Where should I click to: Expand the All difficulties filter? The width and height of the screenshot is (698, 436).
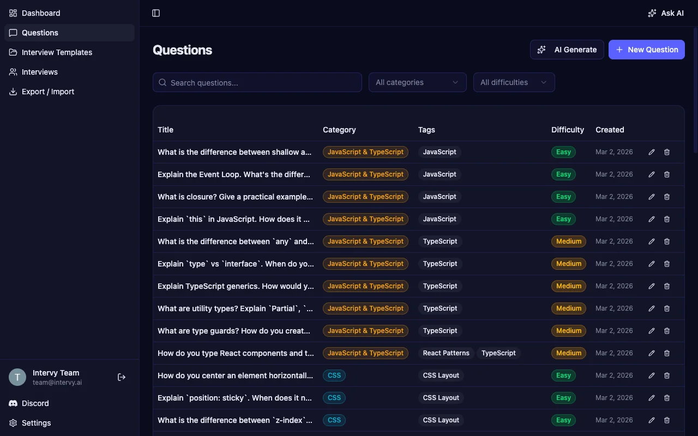[513, 82]
